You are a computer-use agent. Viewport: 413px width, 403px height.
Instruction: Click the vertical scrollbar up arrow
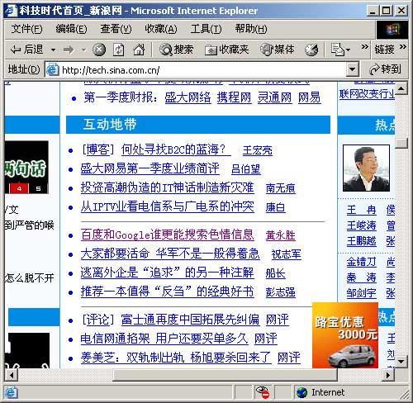coord(401,88)
